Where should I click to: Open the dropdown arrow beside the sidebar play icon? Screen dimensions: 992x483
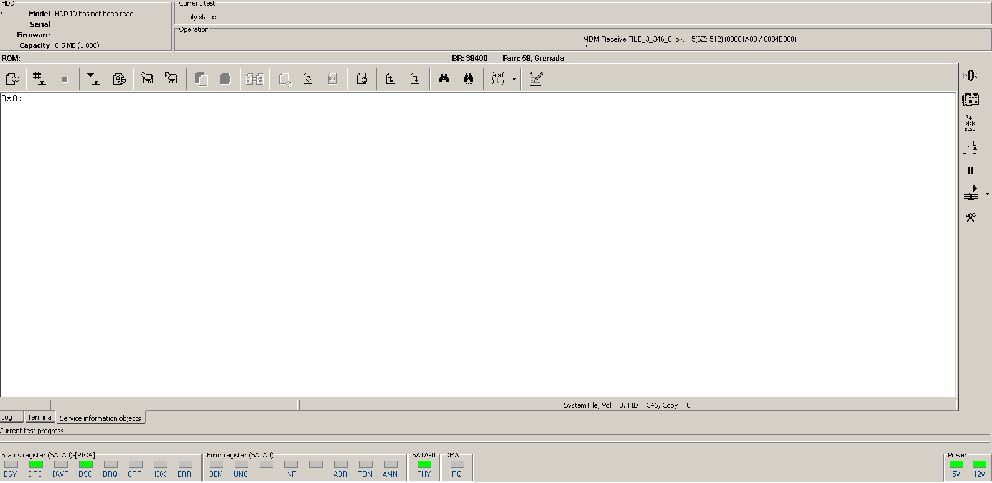[x=987, y=194]
